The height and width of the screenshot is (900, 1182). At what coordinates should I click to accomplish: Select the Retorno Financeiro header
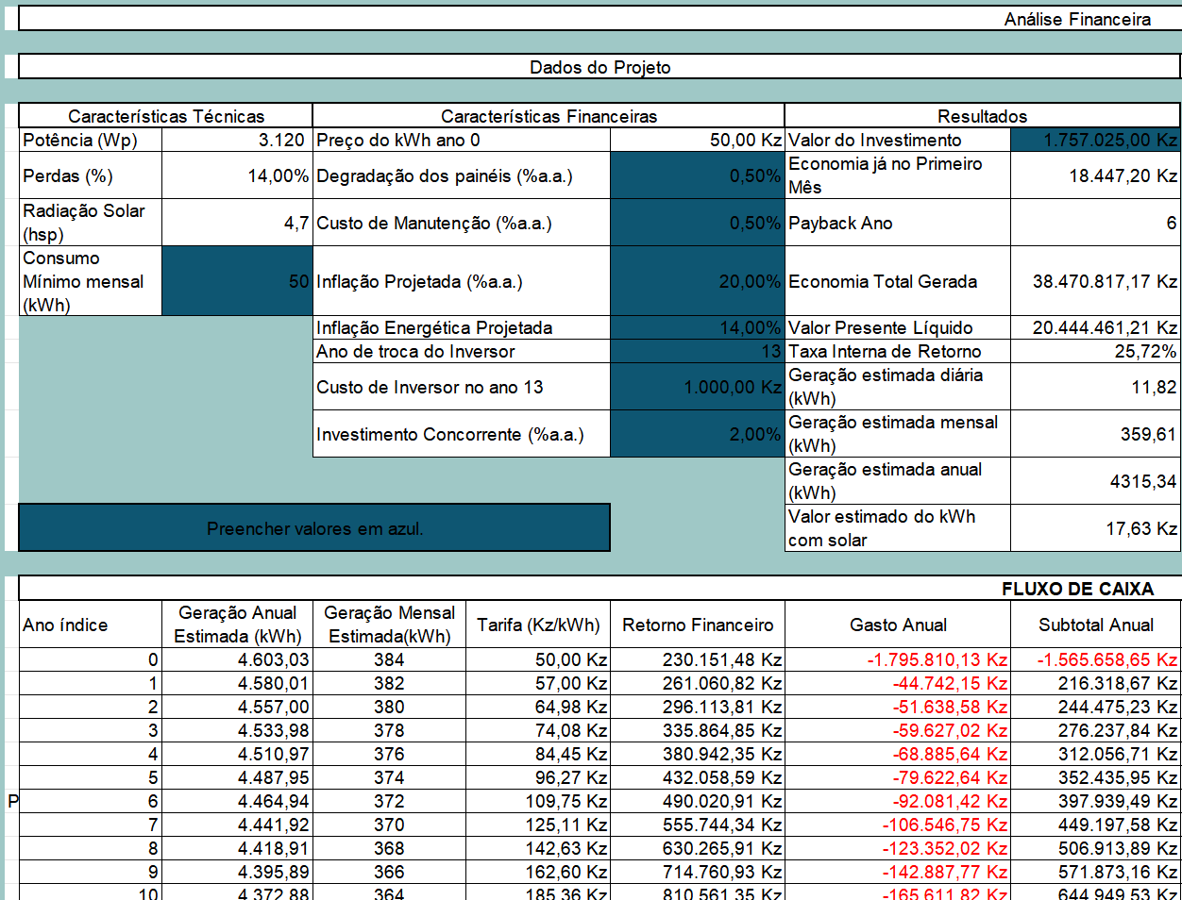click(x=698, y=625)
